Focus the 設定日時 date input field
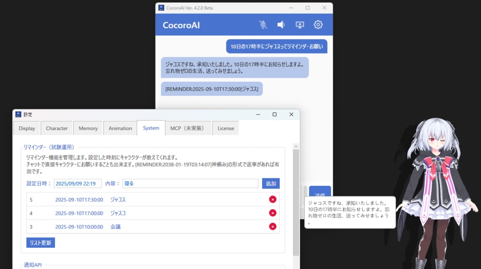This screenshot has width=481, height=269. tap(78, 184)
